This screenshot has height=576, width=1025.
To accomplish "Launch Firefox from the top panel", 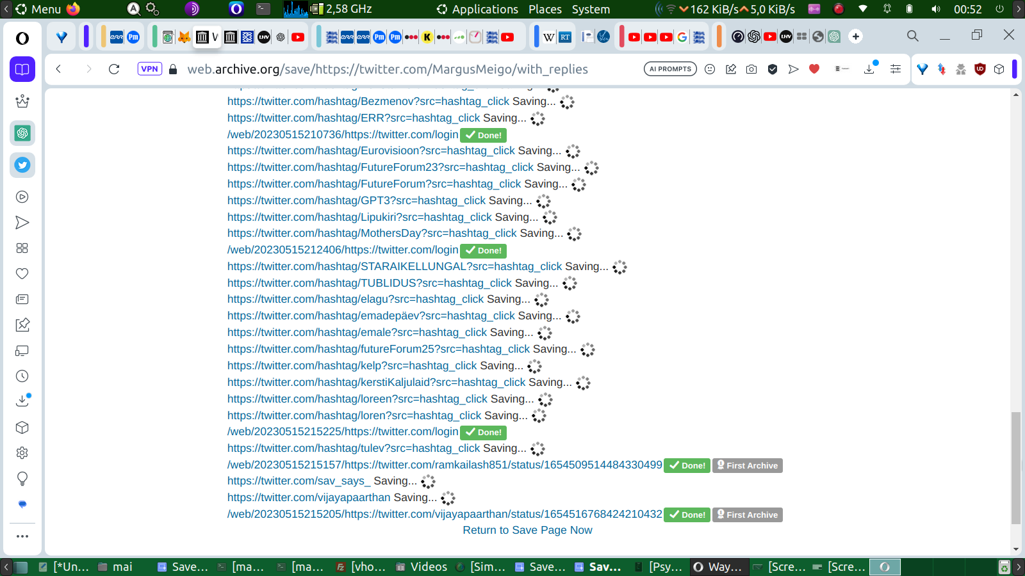I will tap(74, 9).
